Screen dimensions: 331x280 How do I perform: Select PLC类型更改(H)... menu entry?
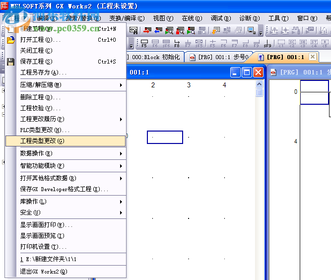(66, 130)
